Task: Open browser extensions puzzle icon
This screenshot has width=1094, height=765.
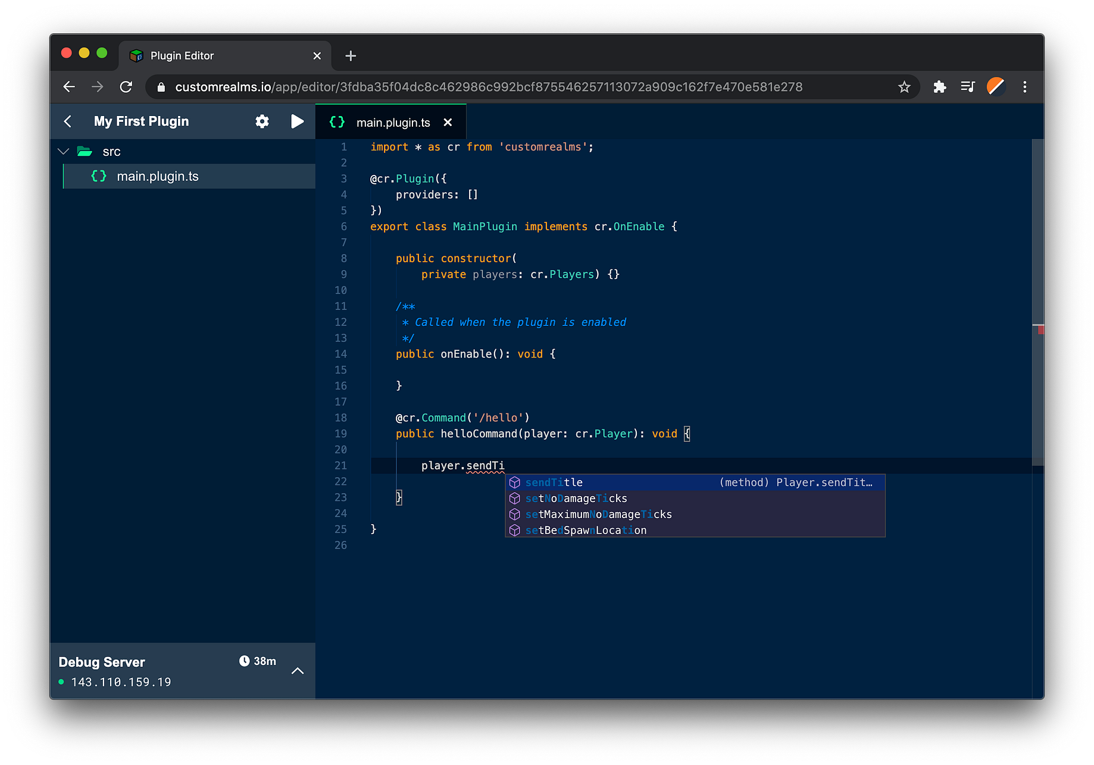Action: click(x=940, y=87)
